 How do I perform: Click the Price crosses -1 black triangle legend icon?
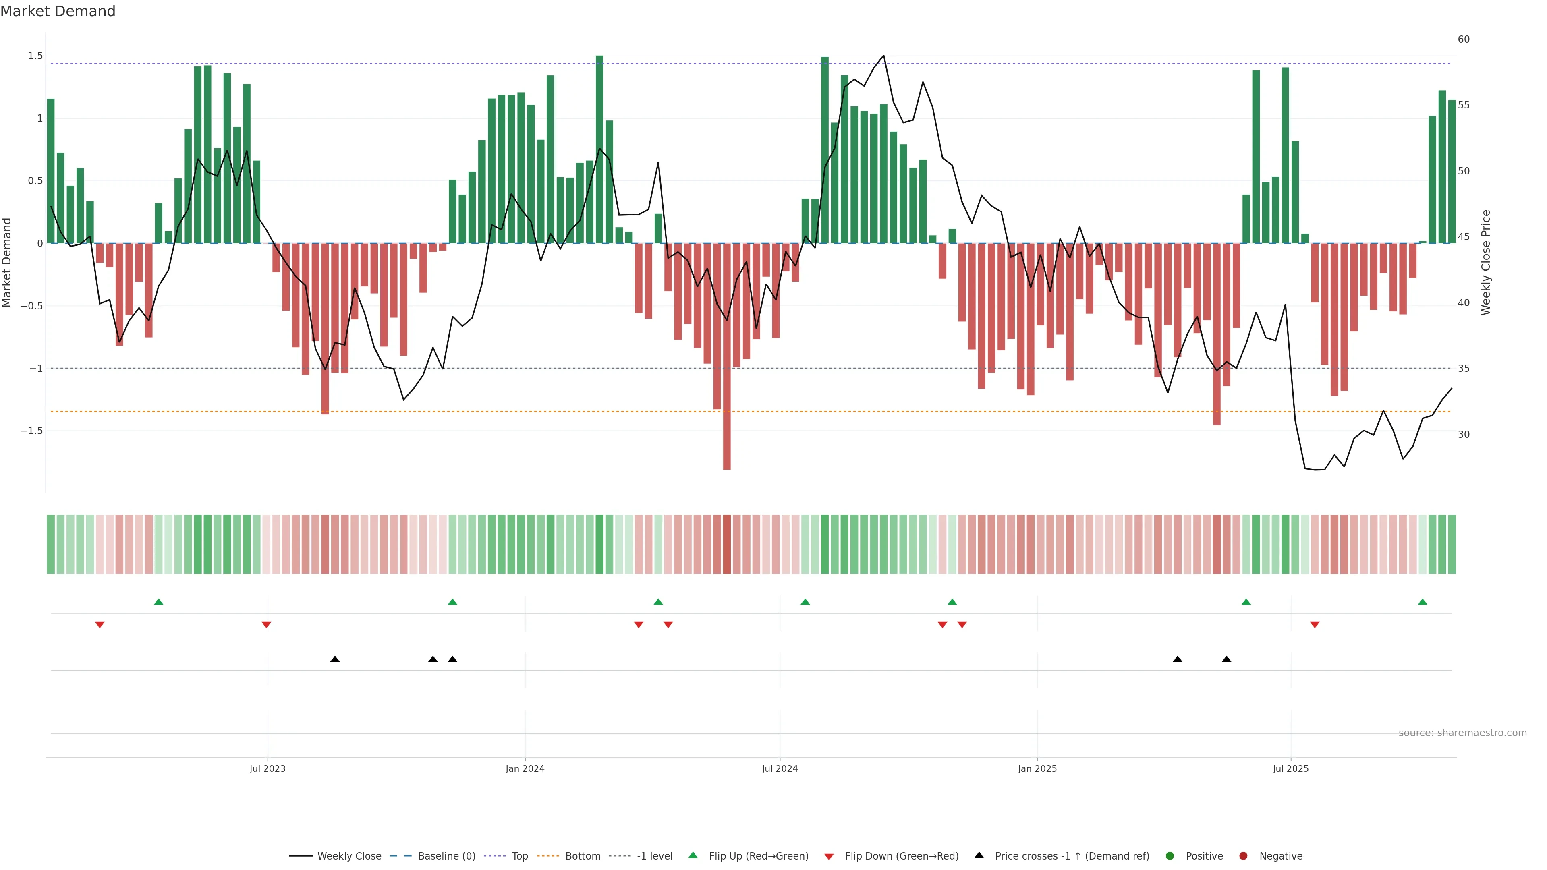click(x=979, y=855)
